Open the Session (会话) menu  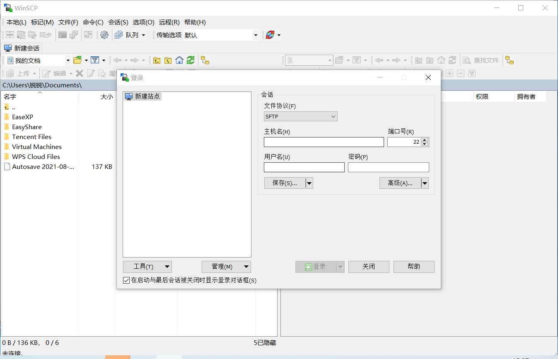point(118,22)
